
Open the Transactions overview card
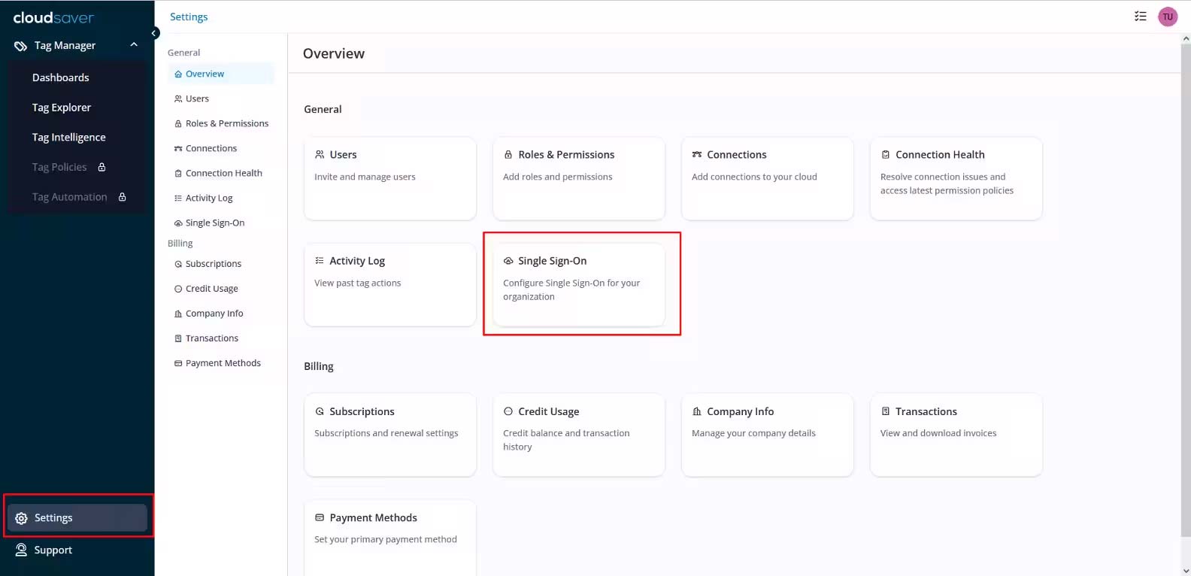955,434
